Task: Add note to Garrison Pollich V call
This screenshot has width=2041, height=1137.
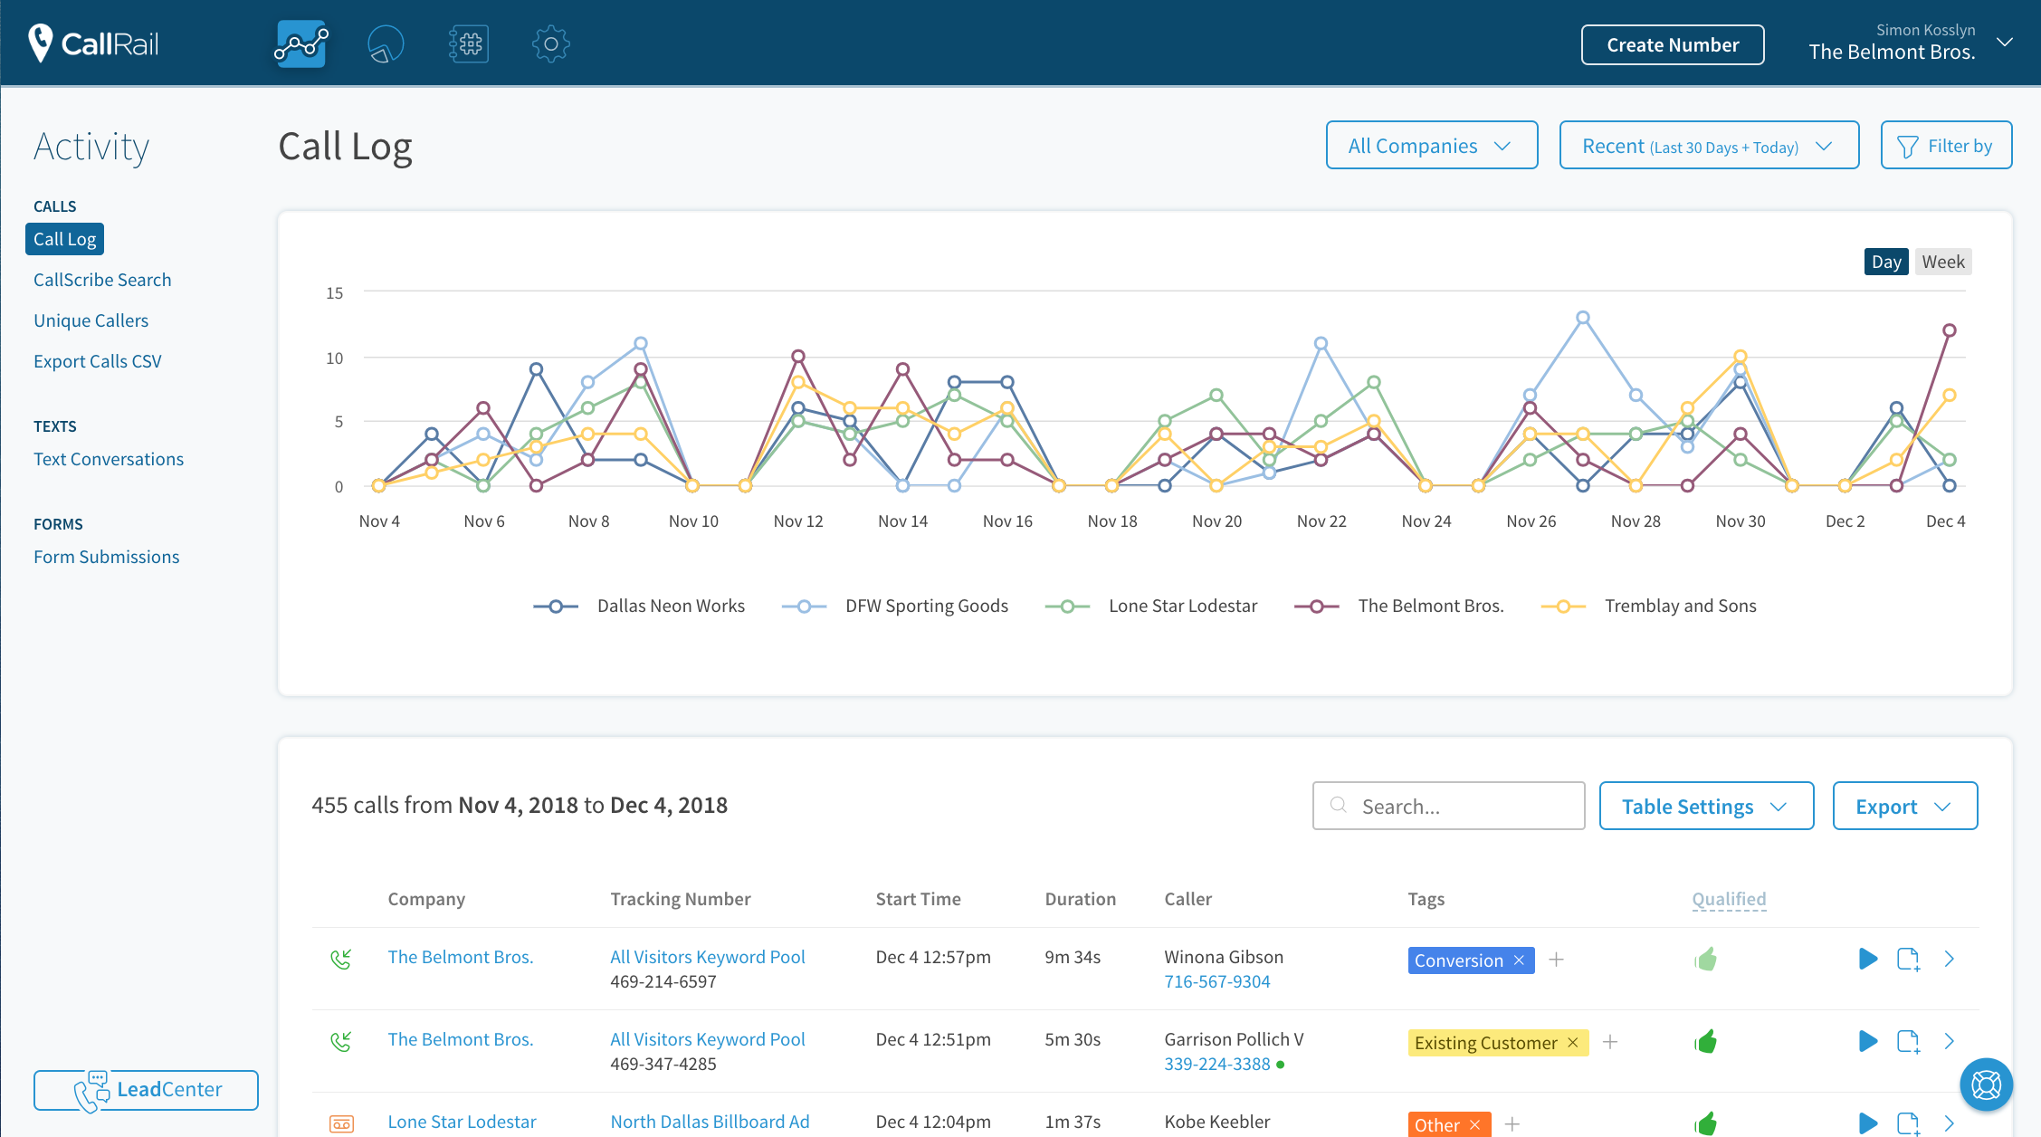Action: [1908, 1041]
